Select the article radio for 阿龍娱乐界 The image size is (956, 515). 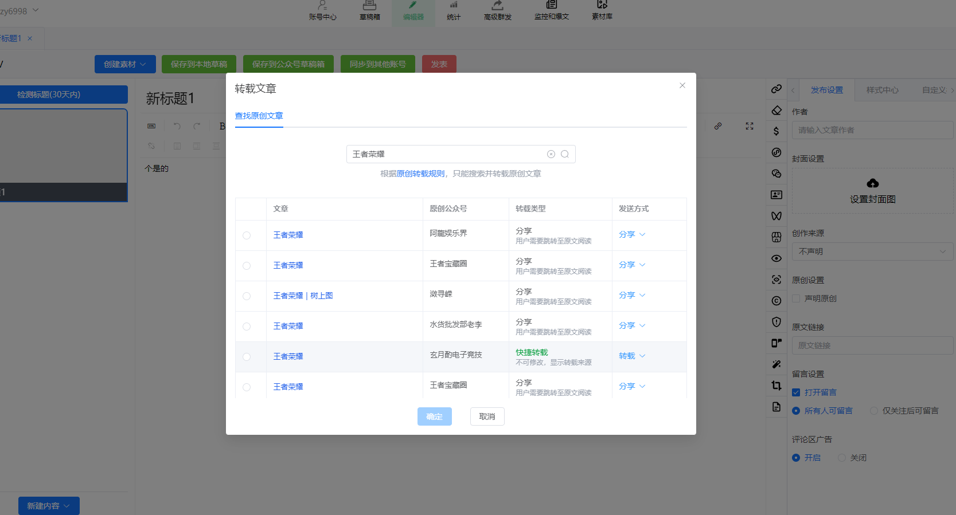point(247,235)
